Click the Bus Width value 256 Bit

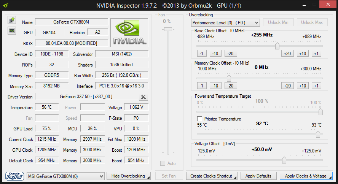point(122,75)
